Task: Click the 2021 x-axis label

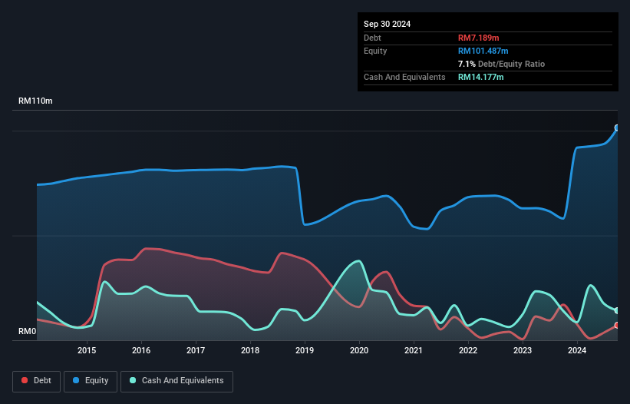Action: [x=414, y=350]
